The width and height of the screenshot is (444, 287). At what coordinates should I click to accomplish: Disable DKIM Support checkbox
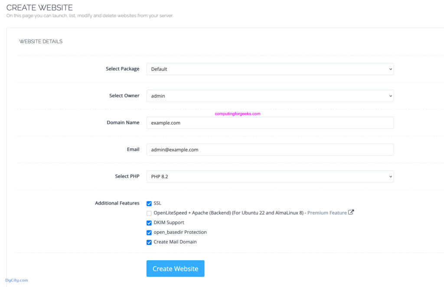click(149, 223)
